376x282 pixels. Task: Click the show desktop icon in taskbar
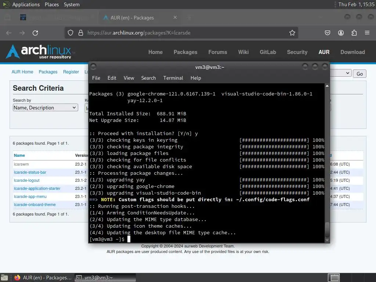tap(4, 278)
